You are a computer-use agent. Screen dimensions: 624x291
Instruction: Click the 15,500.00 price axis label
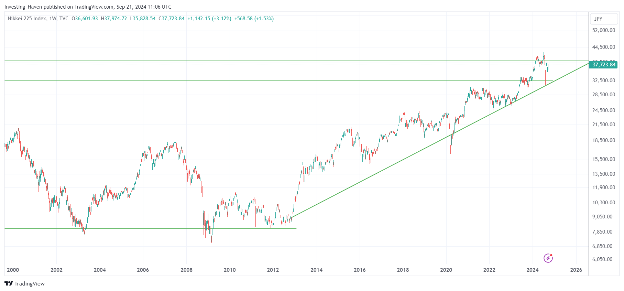pyautogui.click(x=603, y=159)
